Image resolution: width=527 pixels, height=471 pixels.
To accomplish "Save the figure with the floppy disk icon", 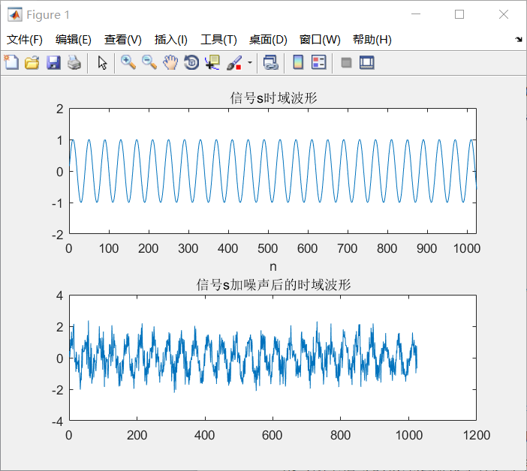I will point(53,63).
